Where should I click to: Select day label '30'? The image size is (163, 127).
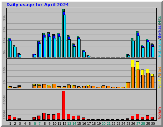pos(153,124)
